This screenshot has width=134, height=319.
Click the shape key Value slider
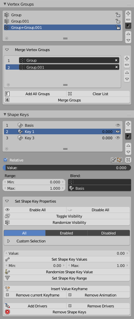click(x=67, y=168)
